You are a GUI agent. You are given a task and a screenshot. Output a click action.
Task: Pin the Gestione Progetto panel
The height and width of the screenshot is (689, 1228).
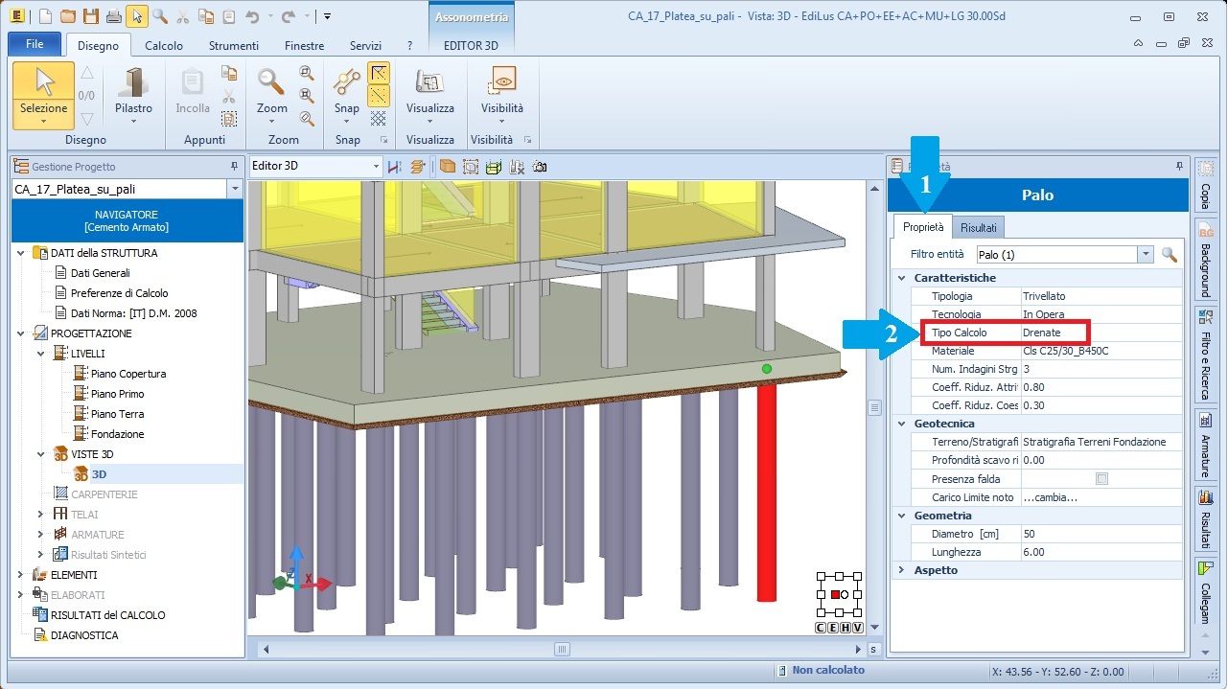point(235,166)
